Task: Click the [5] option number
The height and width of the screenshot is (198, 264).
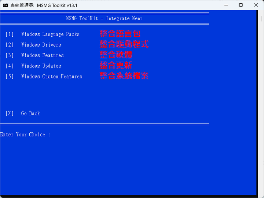Action: [10, 76]
